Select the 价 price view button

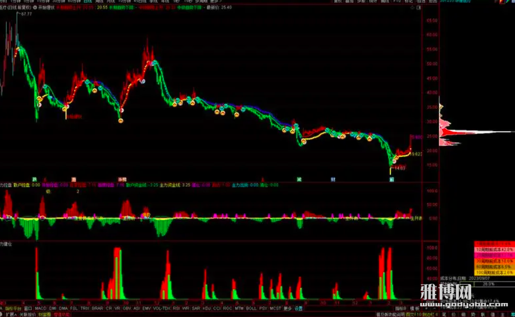tap(454, 314)
